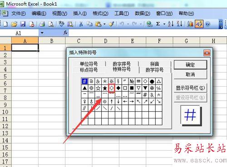
Task: Open the 帮助(H) menu
Action: pyautogui.click(x=186, y=14)
